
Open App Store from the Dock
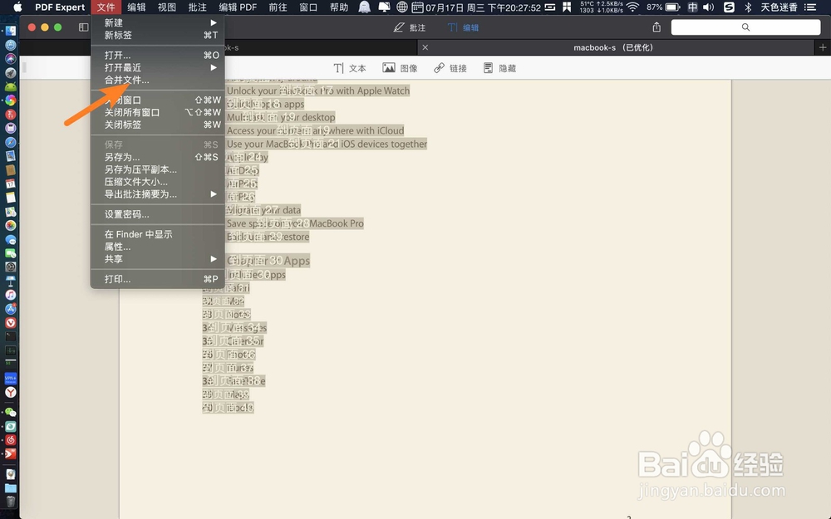tap(11, 308)
